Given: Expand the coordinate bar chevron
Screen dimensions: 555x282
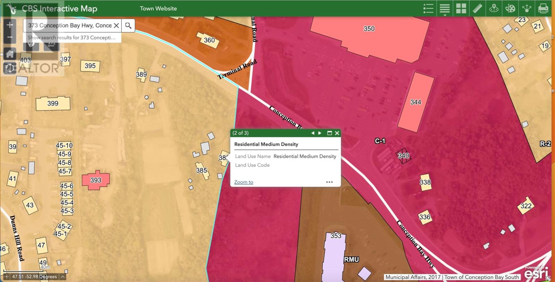Looking at the screenshot, I should coord(62,276).
